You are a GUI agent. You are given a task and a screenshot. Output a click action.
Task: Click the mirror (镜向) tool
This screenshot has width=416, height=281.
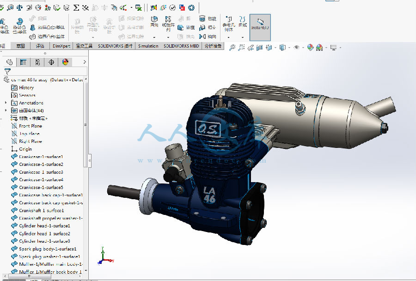click(208, 37)
